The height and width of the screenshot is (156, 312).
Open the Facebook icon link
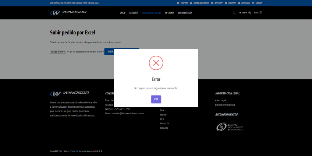226,3
